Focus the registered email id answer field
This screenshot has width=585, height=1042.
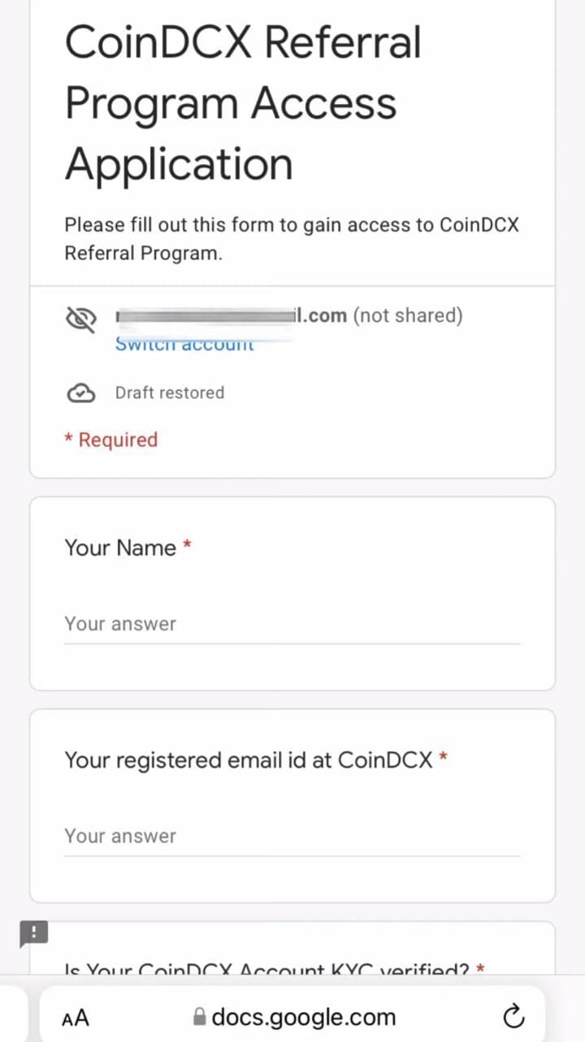coord(292,836)
